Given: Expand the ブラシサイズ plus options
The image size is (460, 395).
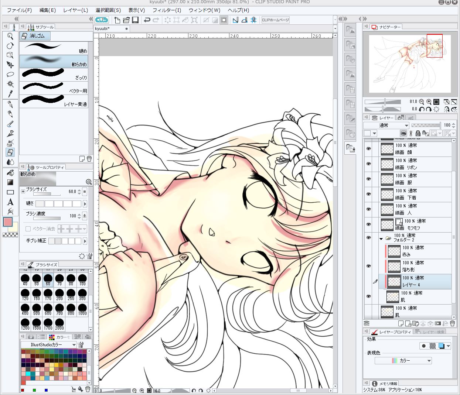Looking at the screenshot, I should point(23,192).
